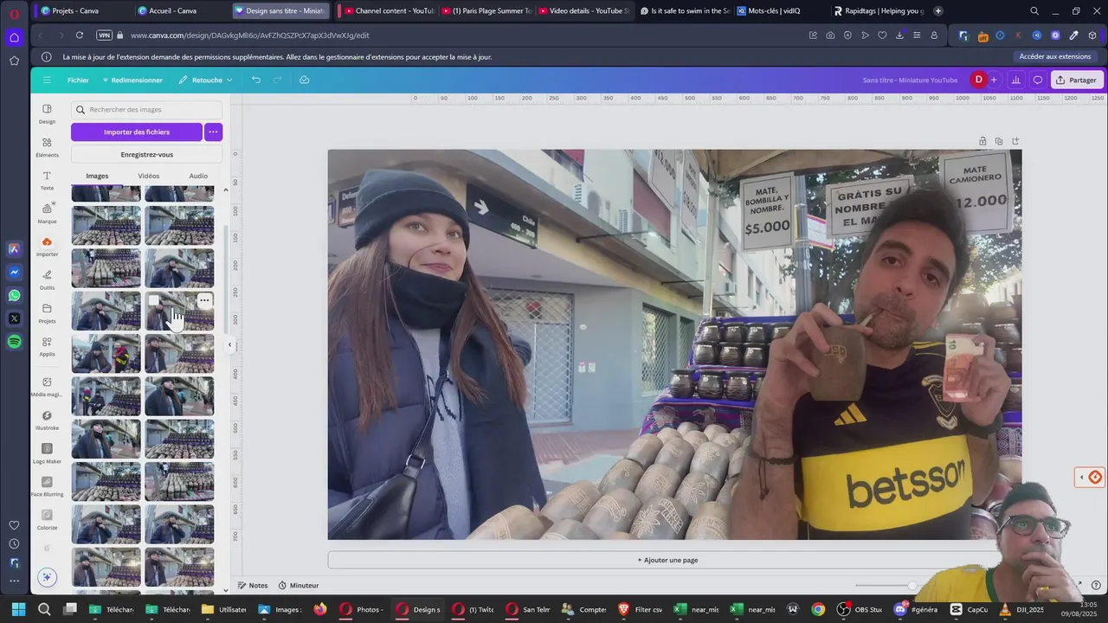Open the Projets panel
The height and width of the screenshot is (623, 1108).
tap(47, 313)
